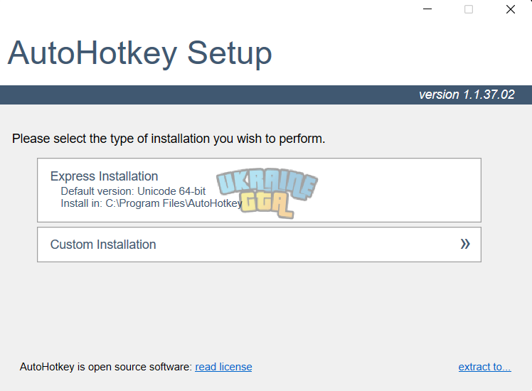Click 'AutoHotkey is open source software:' text
This screenshot has height=391, width=532.
click(x=106, y=367)
